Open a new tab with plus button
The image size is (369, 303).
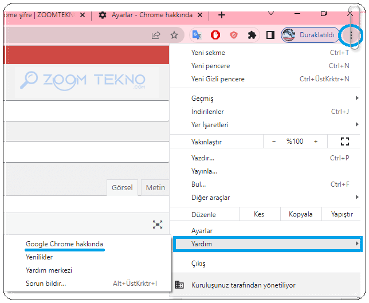(x=221, y=15)
